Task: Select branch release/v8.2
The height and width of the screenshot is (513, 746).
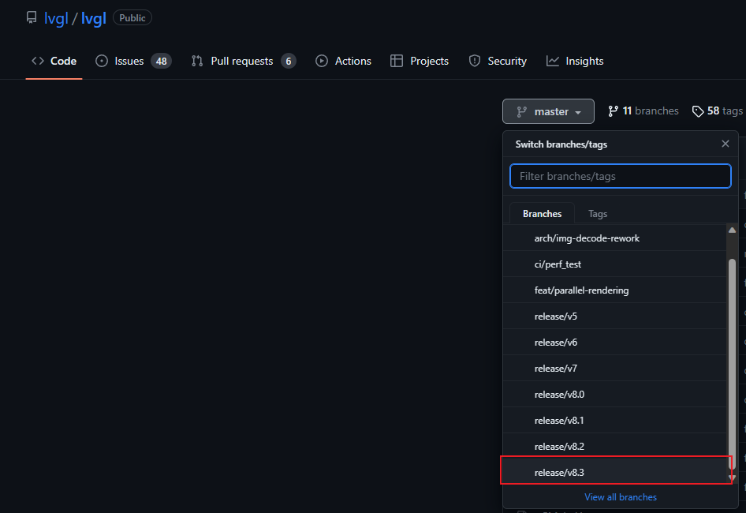Action: 614,447
